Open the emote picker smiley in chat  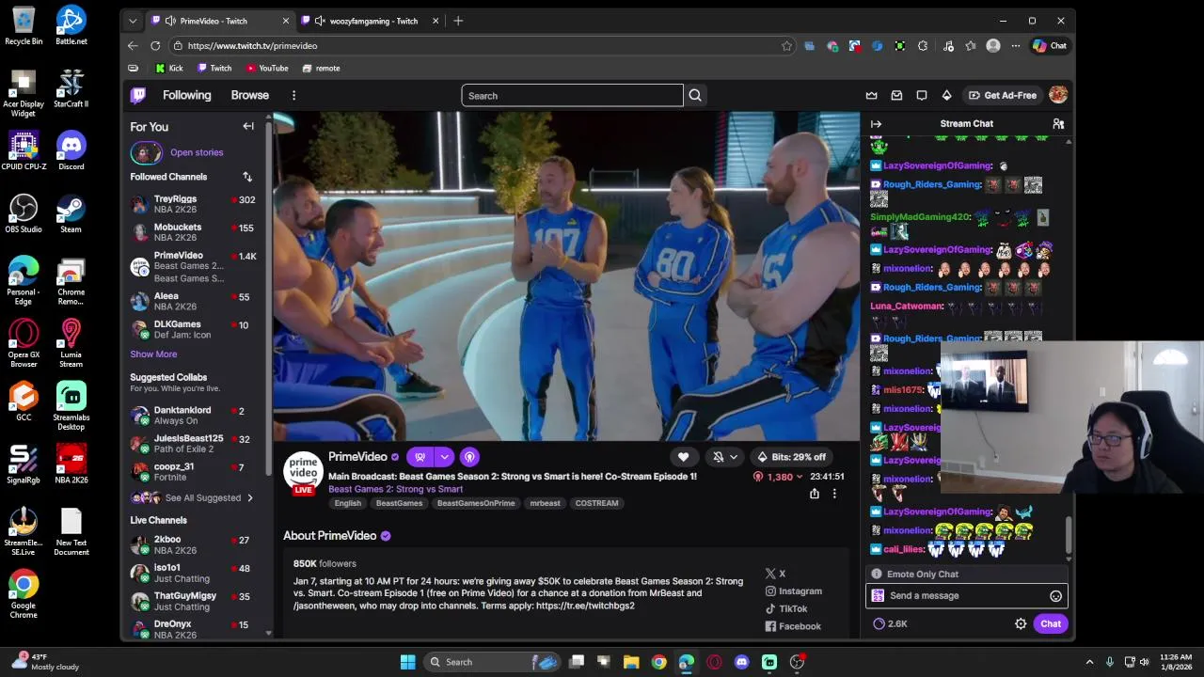coord(1055,596)
